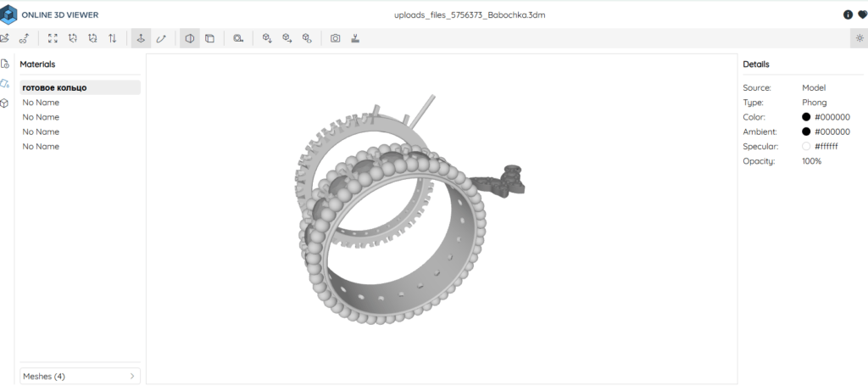This screenshot has width=868, height=386.
Task: Select No Name material directly below готовое кольцо
Action: tap(81, 103)
